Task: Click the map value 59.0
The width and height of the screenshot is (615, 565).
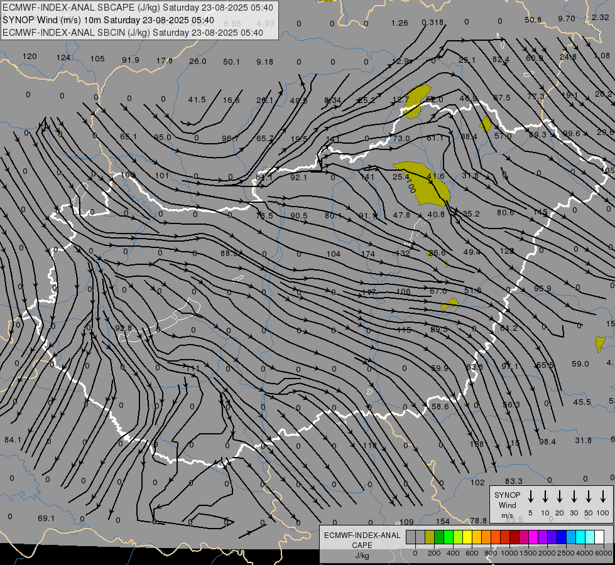Action: point(580,364)
